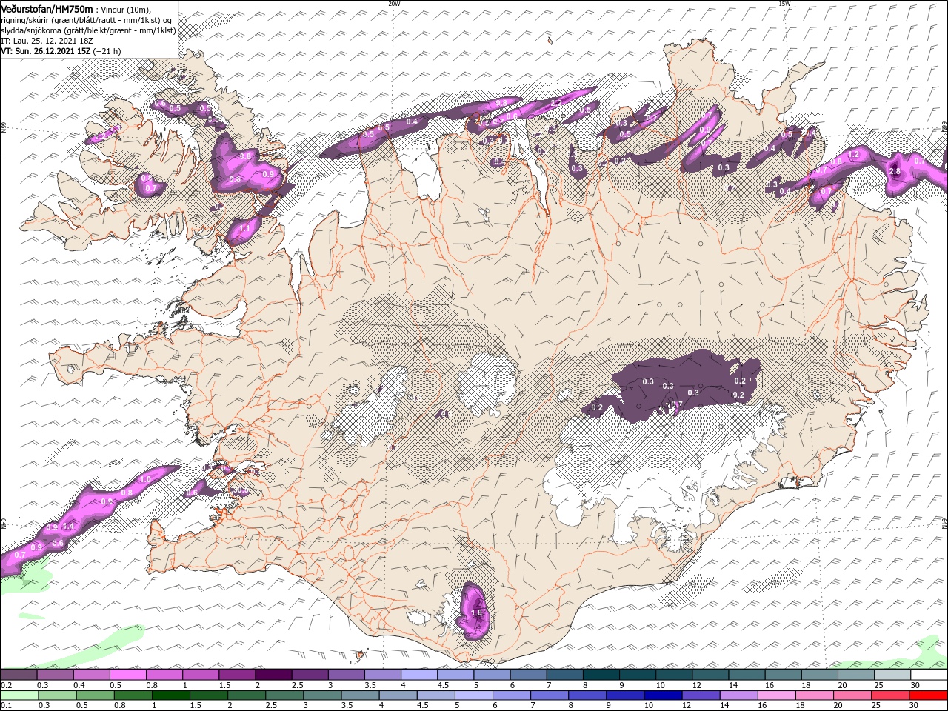948x711 pixels.
Task: Click the 15W longitude label
Action: click(x=784, y=3)
